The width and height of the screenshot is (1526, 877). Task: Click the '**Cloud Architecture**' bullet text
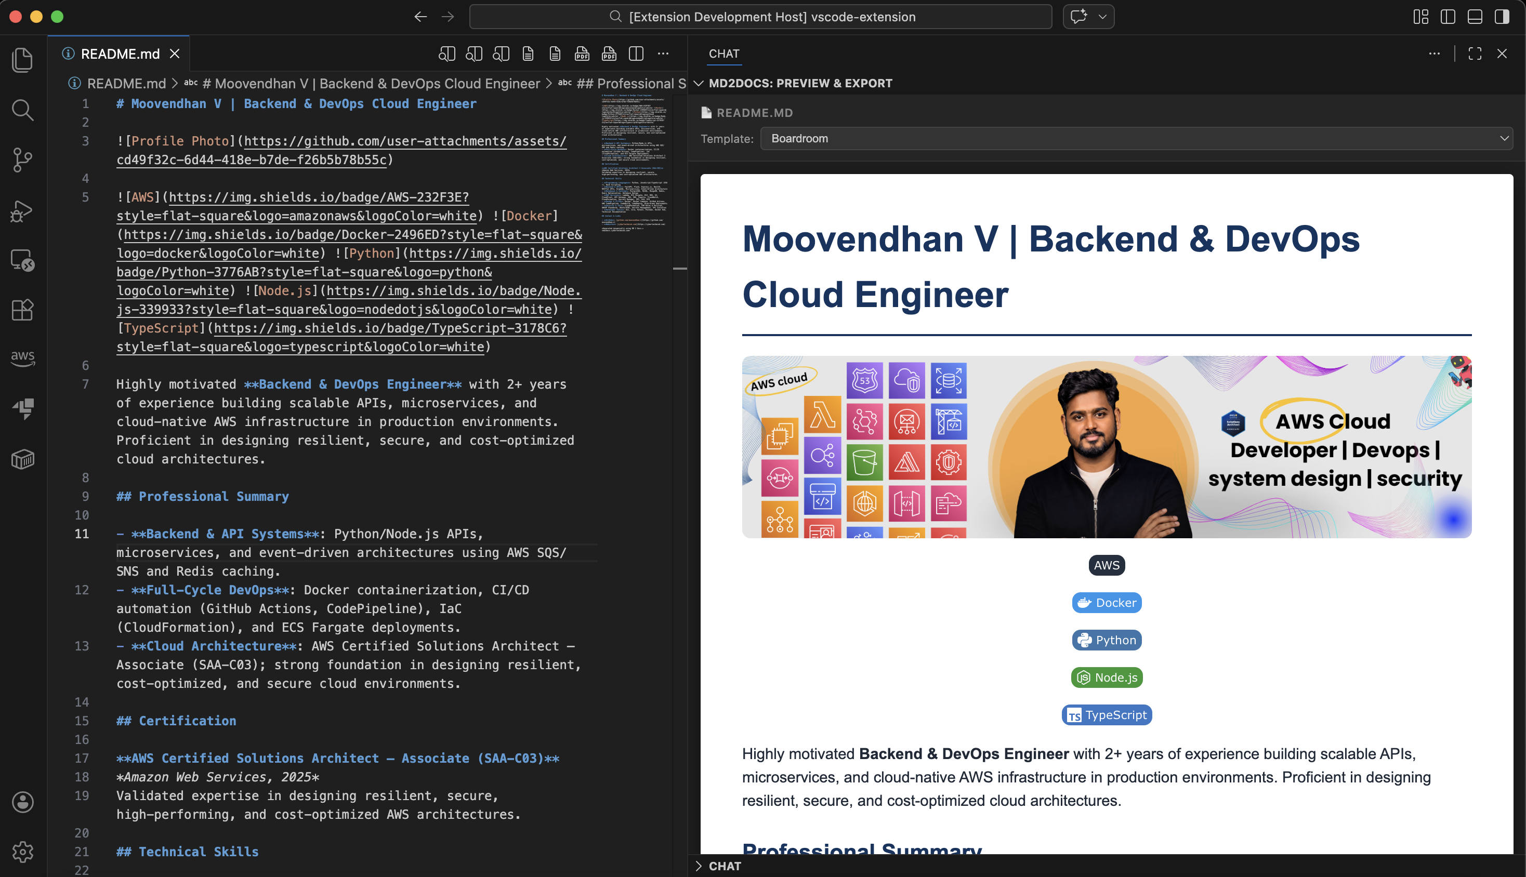coord(214,646)
